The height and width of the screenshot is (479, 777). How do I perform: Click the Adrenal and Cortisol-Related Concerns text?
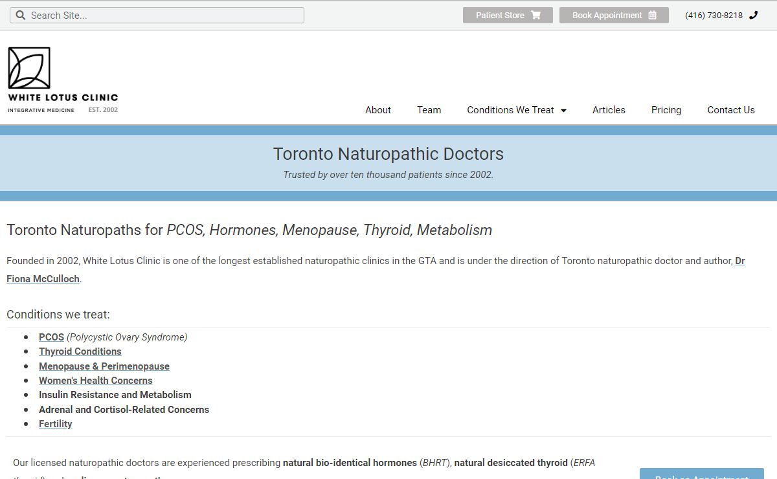[x=124, y=410]
